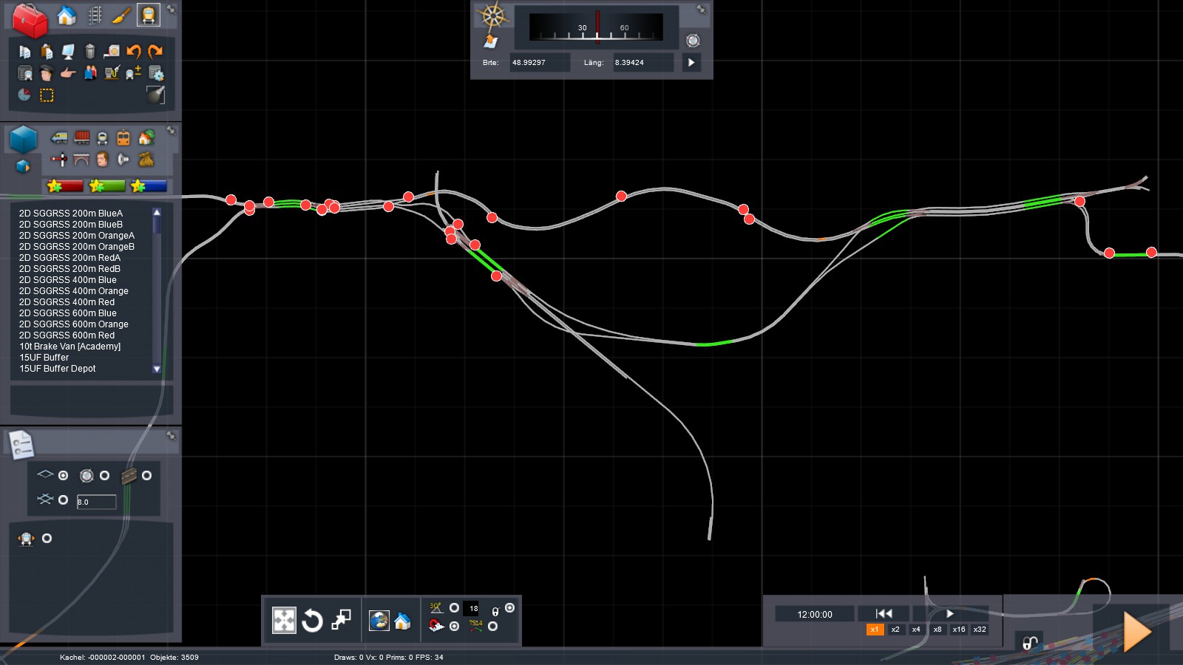Click the orange redo arrow
Screen dimensions: 1183x665
155,51
